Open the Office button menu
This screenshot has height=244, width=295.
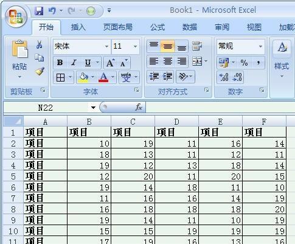pos(16,17)
